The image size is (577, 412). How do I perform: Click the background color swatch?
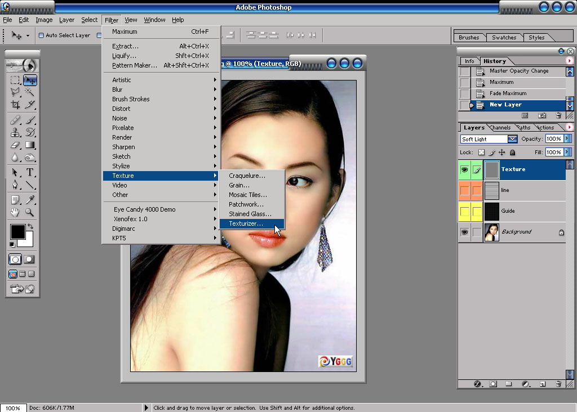pos(28,241)
